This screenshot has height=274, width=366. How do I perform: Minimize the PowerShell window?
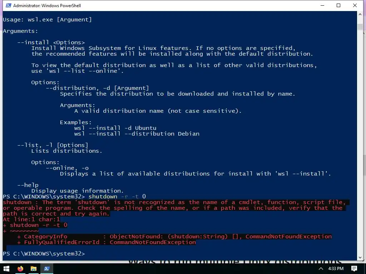pos(322,5)
